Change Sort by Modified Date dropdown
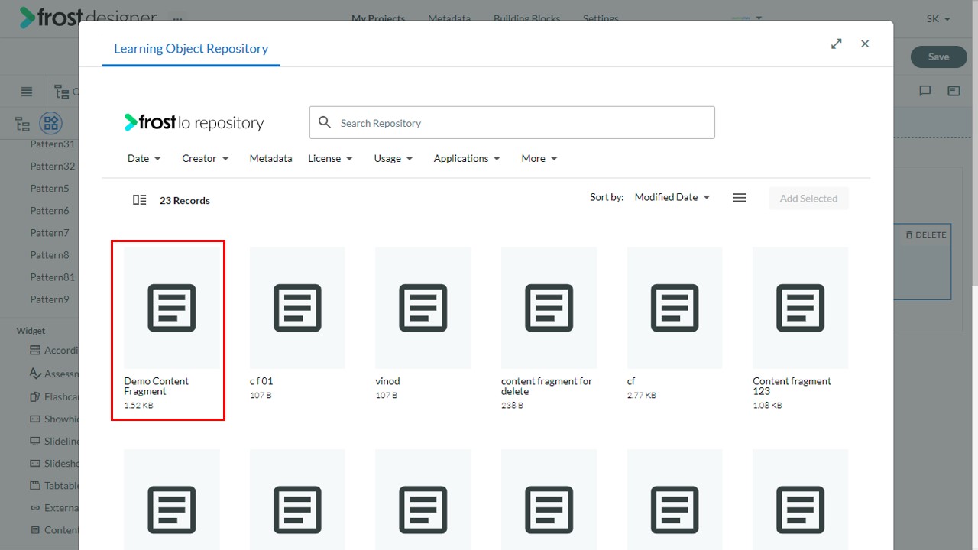978x550 pixels. click(672, 197)
